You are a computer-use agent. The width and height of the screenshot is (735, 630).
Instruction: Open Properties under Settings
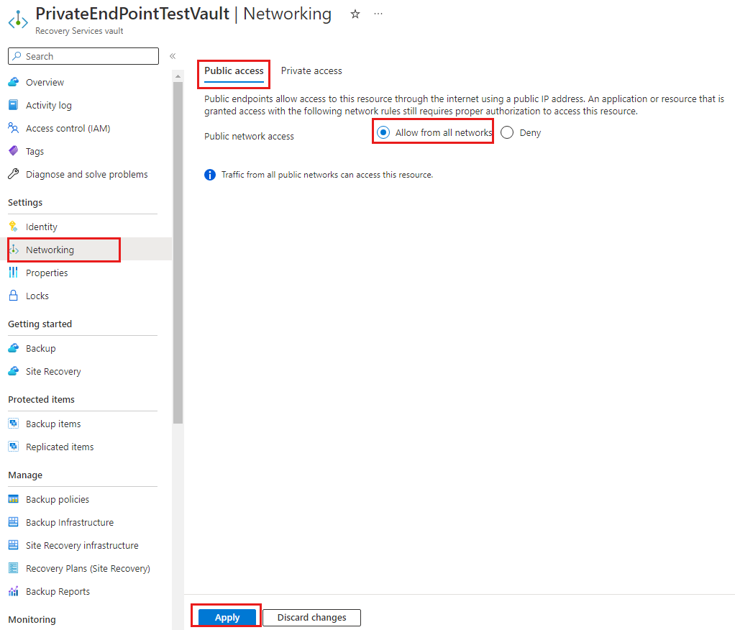pyautogui.click(x=47, y=273)
